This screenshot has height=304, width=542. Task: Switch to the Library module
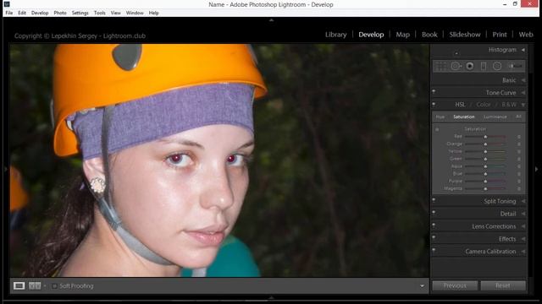point(335,35)
